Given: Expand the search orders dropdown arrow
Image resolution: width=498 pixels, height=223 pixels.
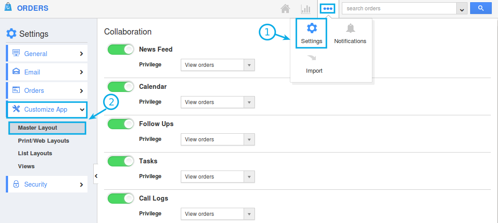Looking at the screenshot, I should pos(462,9).
